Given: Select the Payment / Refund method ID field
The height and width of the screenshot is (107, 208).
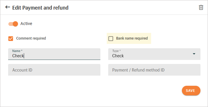Looking at the screenshot, I should pyautogui.click(x=154, y=70).
